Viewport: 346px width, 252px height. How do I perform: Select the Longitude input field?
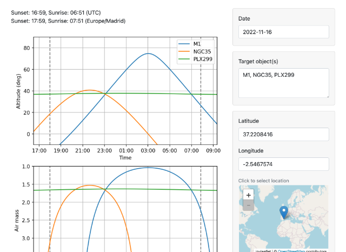point(283,164)
